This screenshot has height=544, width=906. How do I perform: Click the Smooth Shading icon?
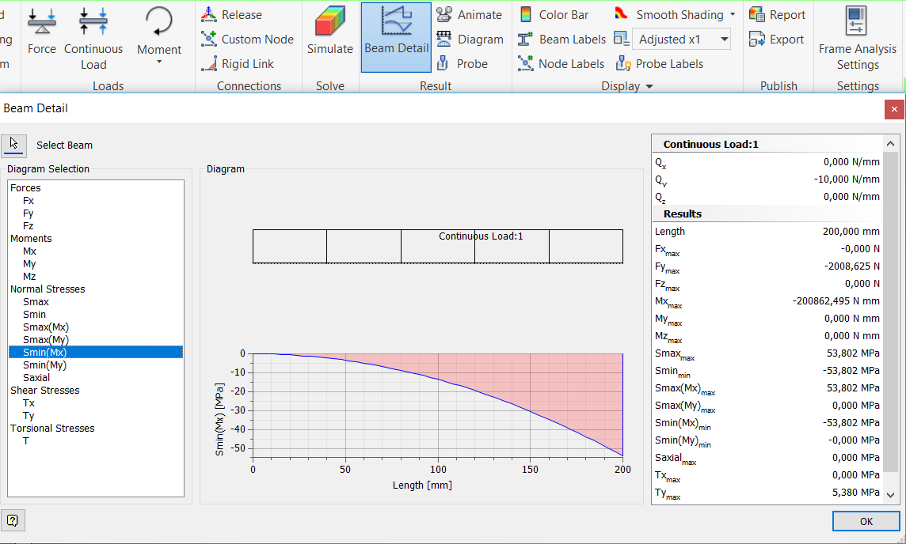coord(622,14)
